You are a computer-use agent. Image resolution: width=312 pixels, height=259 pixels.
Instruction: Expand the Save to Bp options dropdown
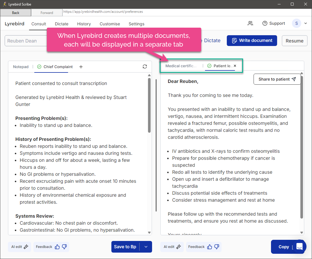coord(146,247)
